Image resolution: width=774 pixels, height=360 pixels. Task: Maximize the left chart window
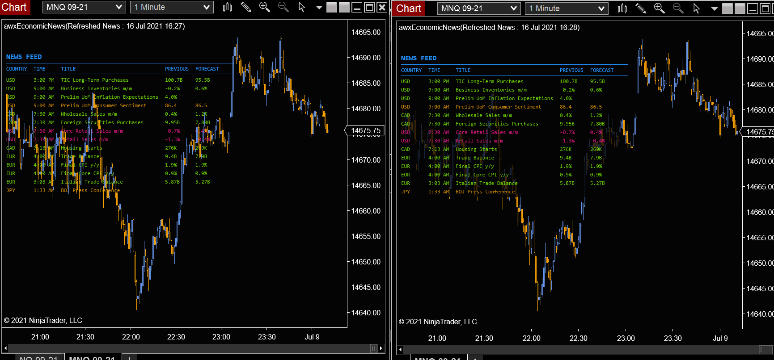[x=369, y=7]
